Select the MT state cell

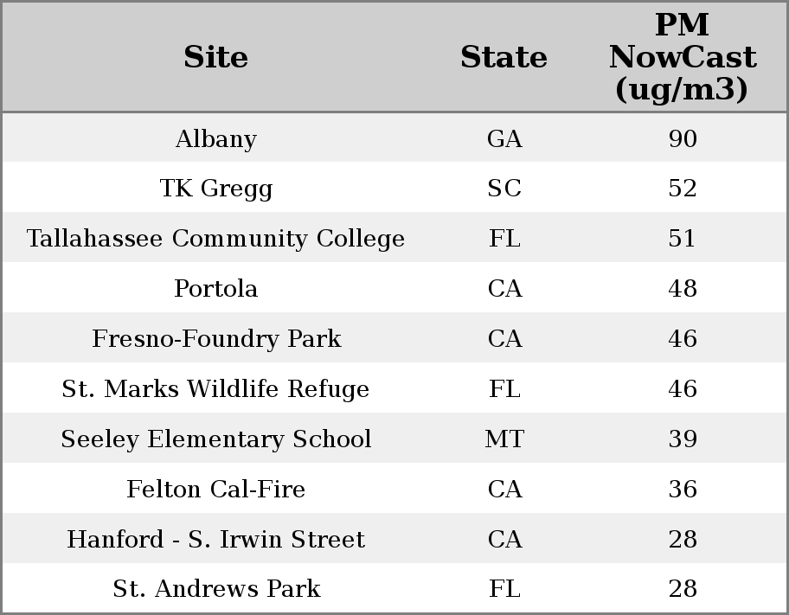click(504, 439)
